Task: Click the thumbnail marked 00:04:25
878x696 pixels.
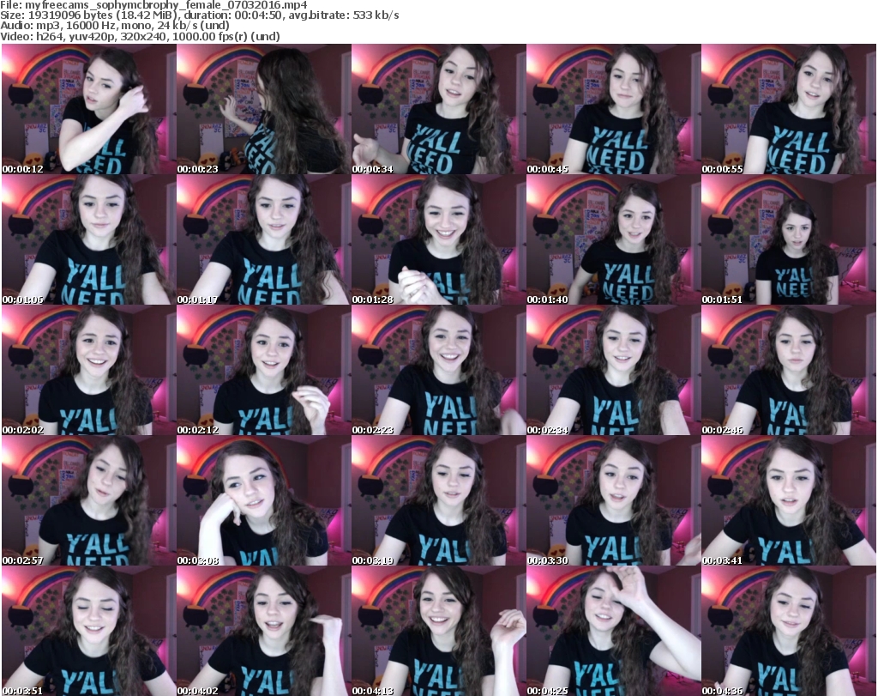Action: pos(613,631)
